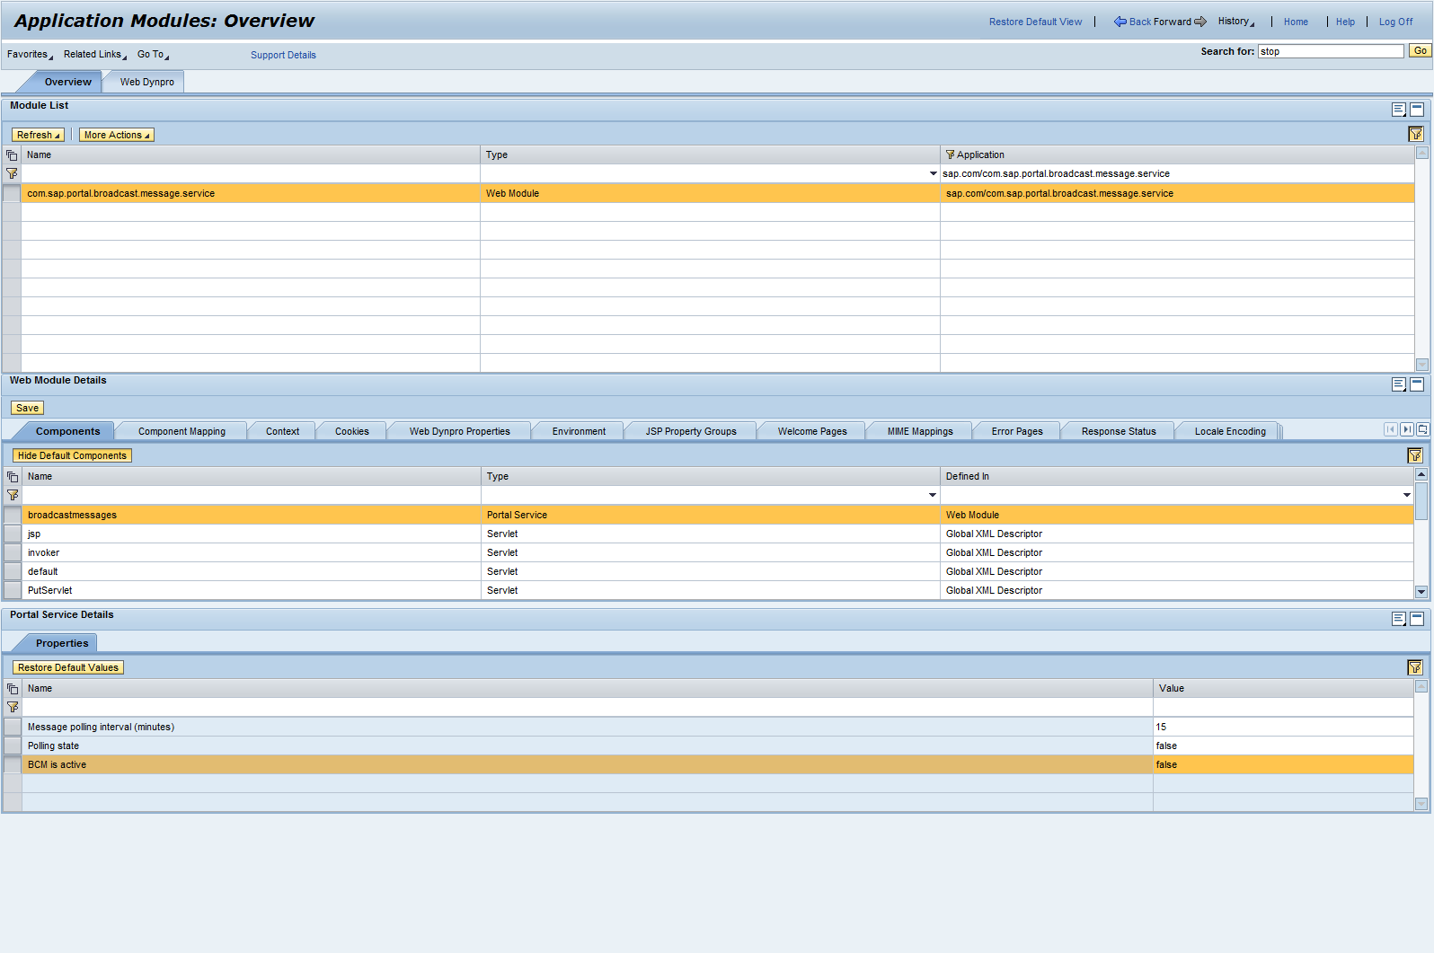Switch to the Web Dynpro tab

146,82
